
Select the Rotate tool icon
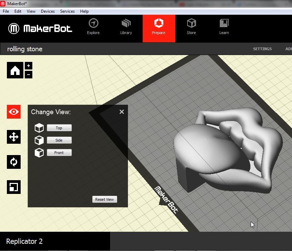tap(14, 162)
